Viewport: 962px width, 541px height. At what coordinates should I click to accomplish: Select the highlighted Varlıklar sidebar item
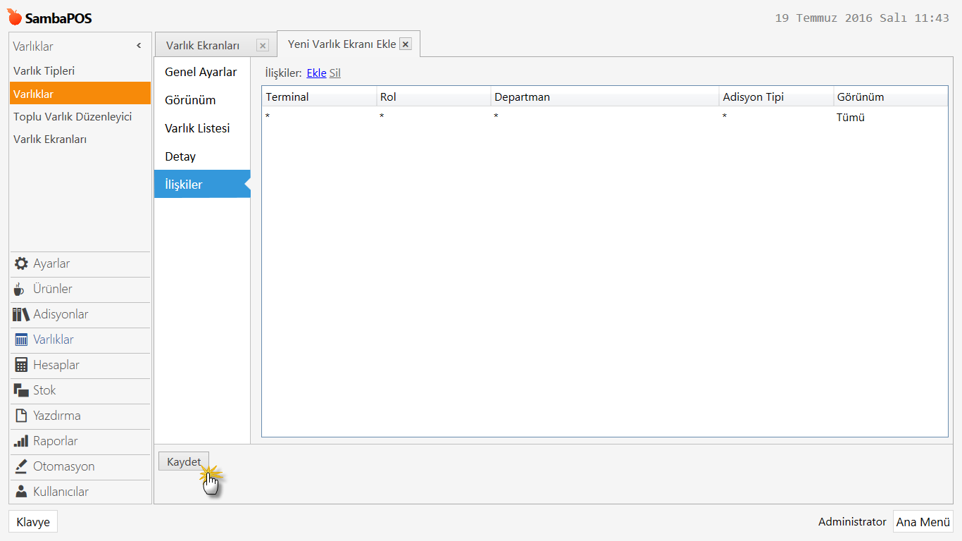tap(80, 94)
